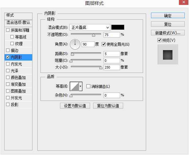Select the 投影 style entry

pyautogui.click(x=15, y=105)
